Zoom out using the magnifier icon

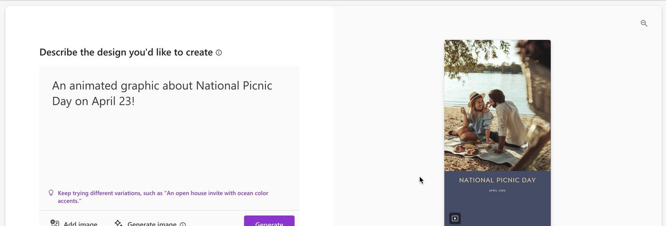[x=644, y=23]
